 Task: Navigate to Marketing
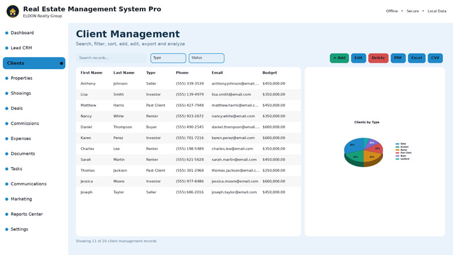click(x=22, y=199)
